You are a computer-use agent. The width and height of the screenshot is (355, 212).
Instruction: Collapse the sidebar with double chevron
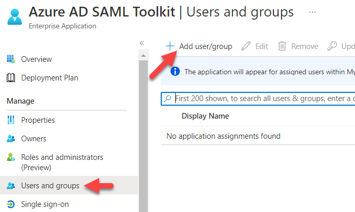click(142, 43)
